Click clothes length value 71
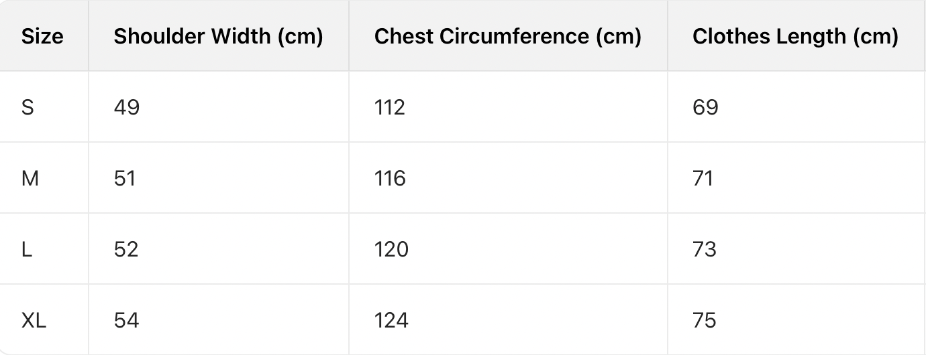This screenshot has width=926, height=355. [703, 178]
